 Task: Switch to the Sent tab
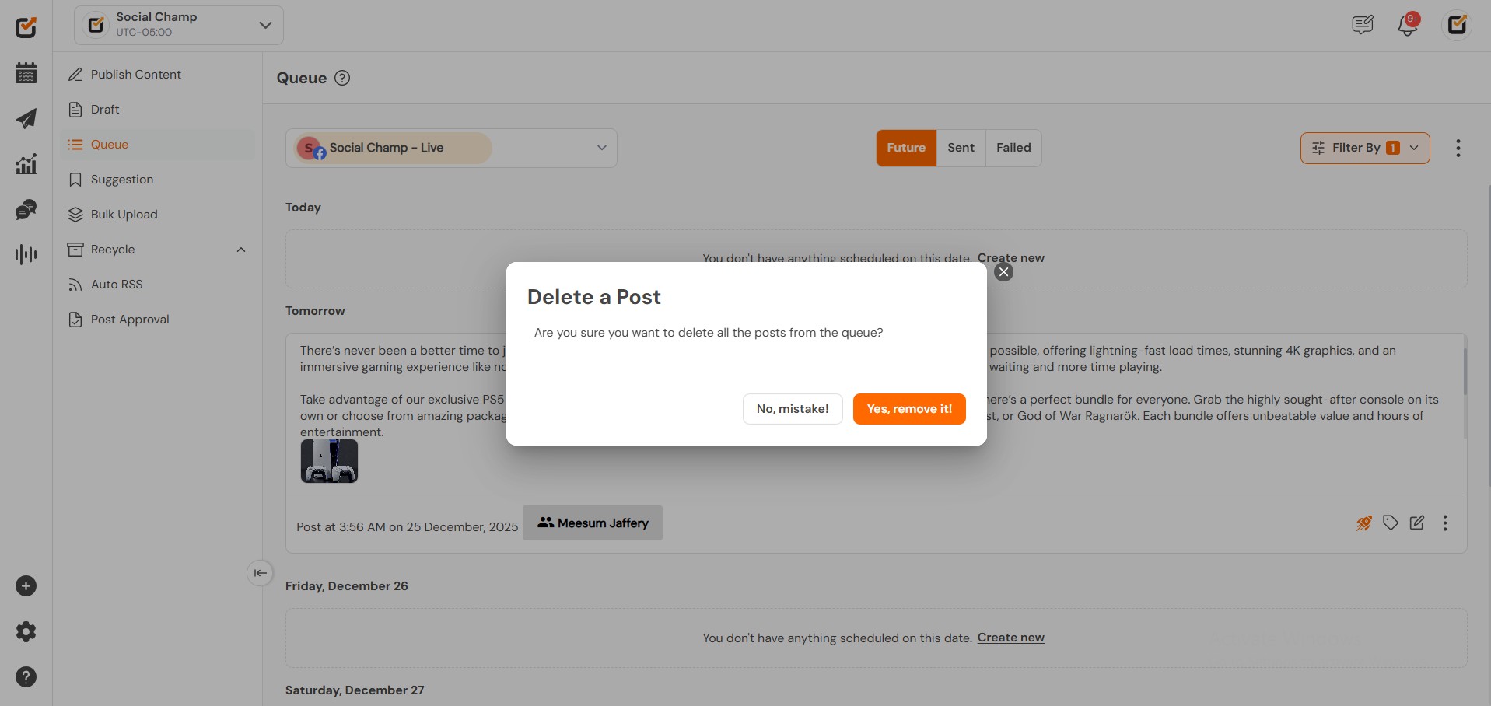(961, 148)
